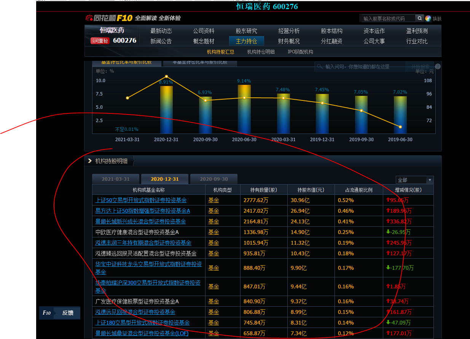The height and width of the screenshot is (339, 470).
Task: Click the 2020-06-30 bar showing 9.14%
Action: [244, 109]
